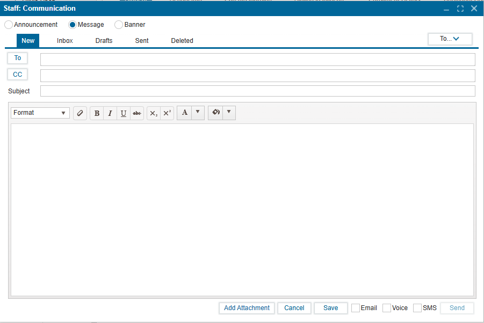Click the Add Attachment button
484x323 pixels.
tap(247, 308)
